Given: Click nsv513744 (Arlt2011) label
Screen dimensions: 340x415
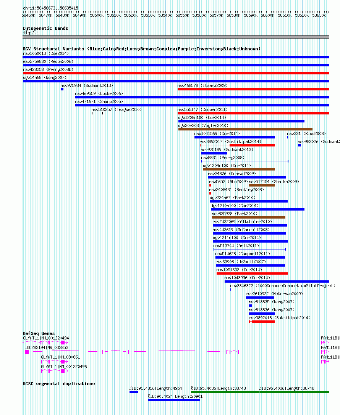Looking at the screenshot, I should (236, 246).
